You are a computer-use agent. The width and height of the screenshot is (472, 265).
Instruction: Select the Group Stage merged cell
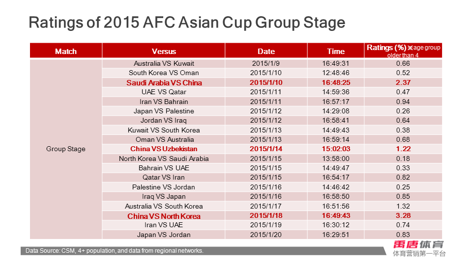pos(66,149)
